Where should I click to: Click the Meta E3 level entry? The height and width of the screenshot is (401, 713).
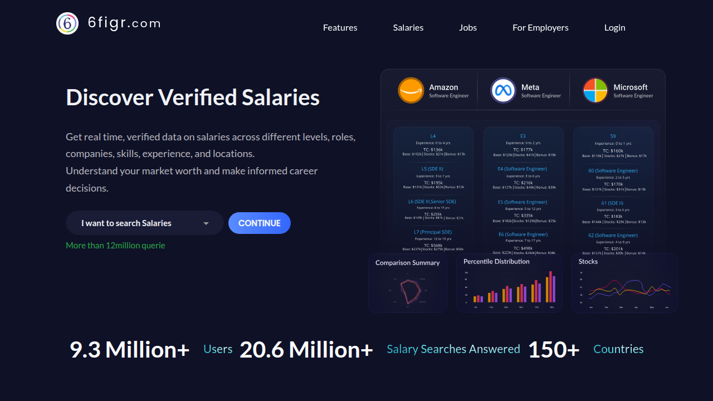point(523,136)
